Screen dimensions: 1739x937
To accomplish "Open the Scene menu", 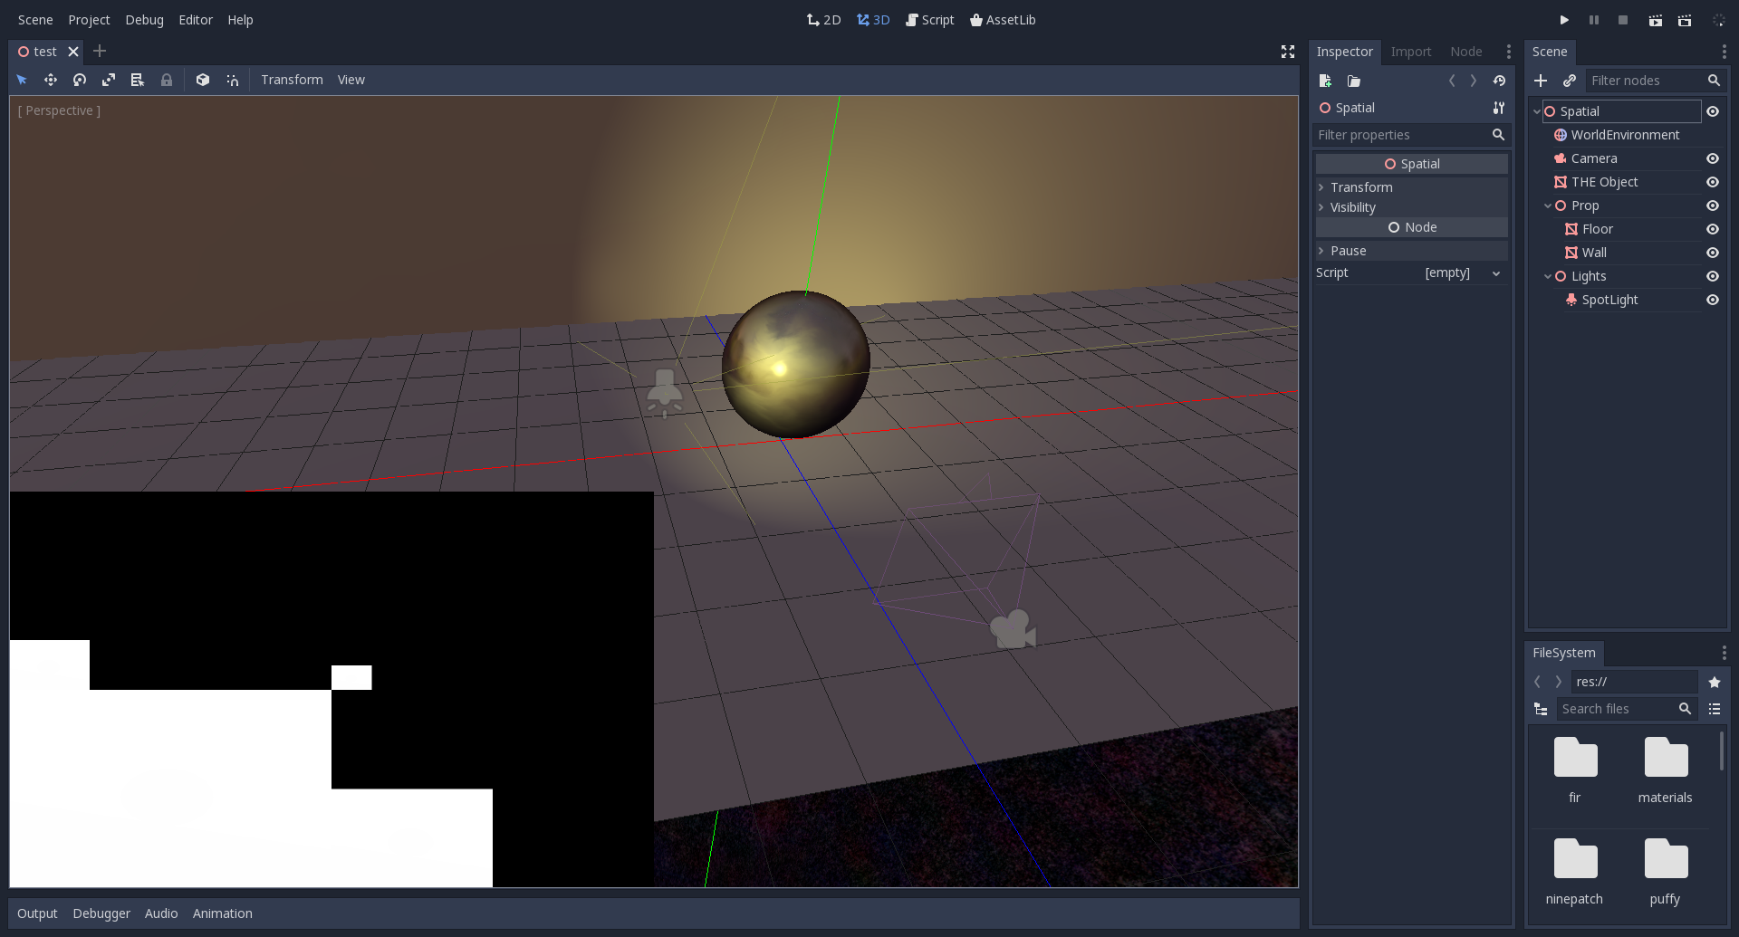I will point(35,20).
